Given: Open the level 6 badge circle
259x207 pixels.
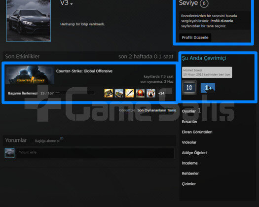Looking at the screenshot, I should 204,3.
